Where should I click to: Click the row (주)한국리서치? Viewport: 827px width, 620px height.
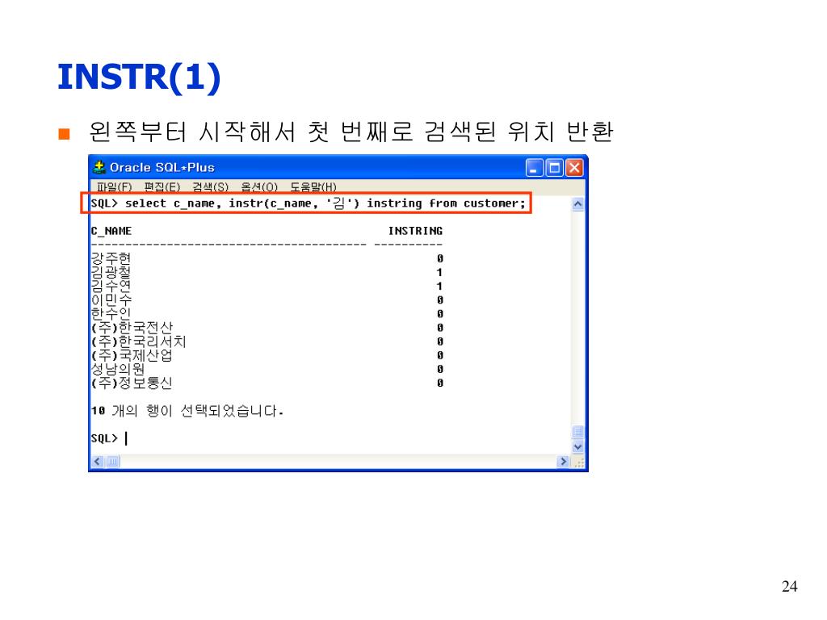click(267, 341)
